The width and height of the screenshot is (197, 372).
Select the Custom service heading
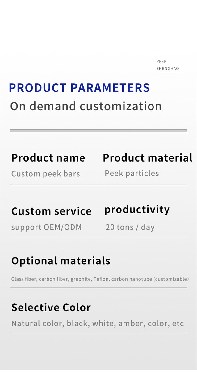52,211
